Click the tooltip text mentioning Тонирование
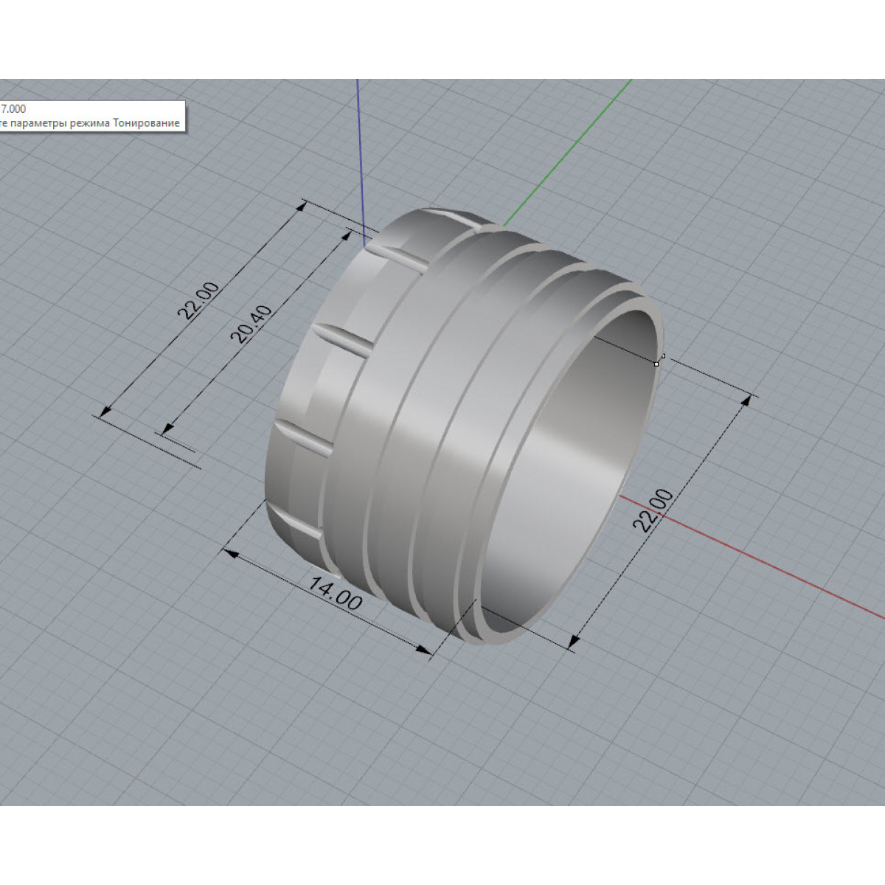885x885 pixels. (x=90, y=123)
